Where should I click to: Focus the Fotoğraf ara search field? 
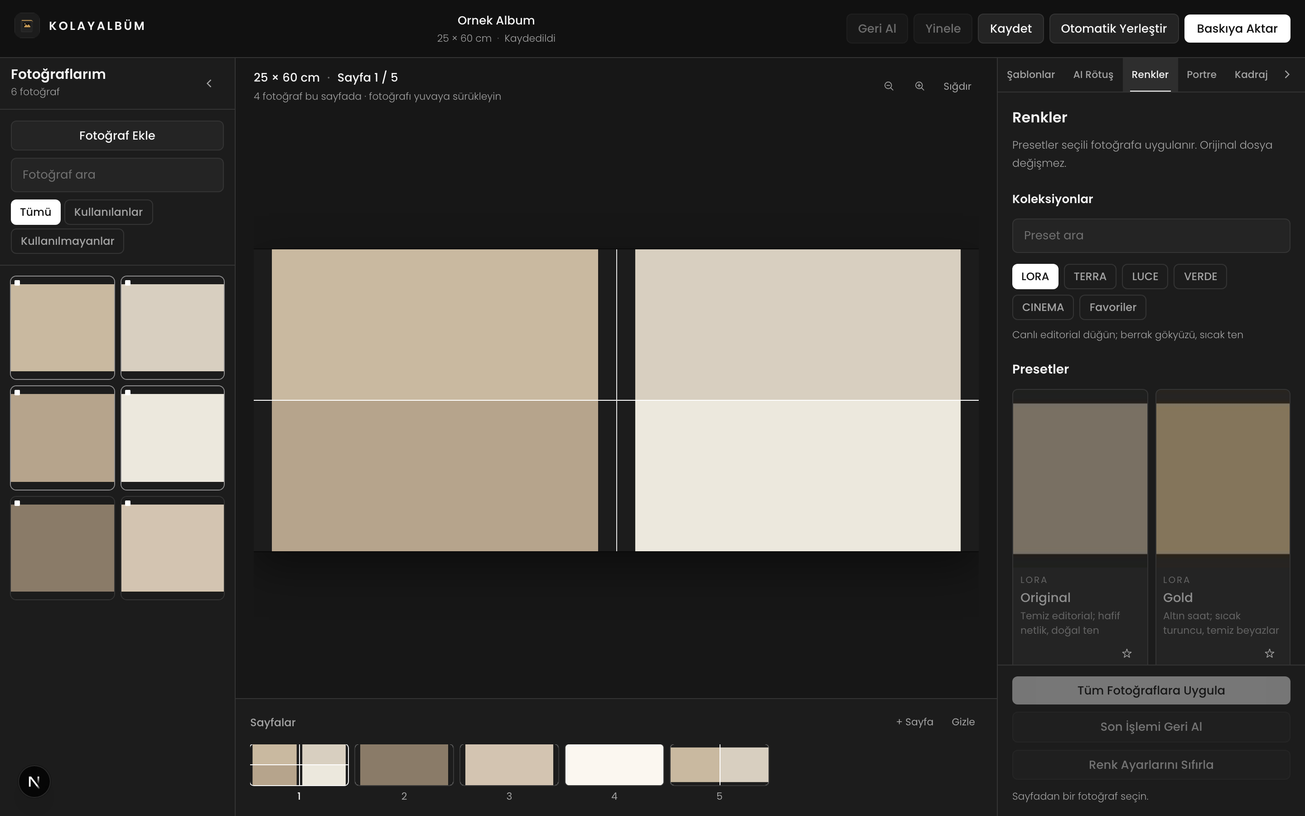117,175
